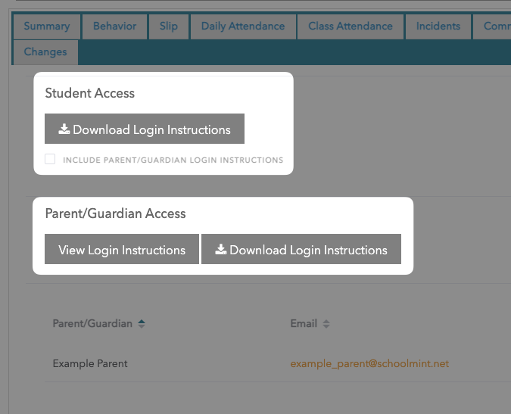Select the Changes tab
The image size is (511, 414).
pos(45,52)
